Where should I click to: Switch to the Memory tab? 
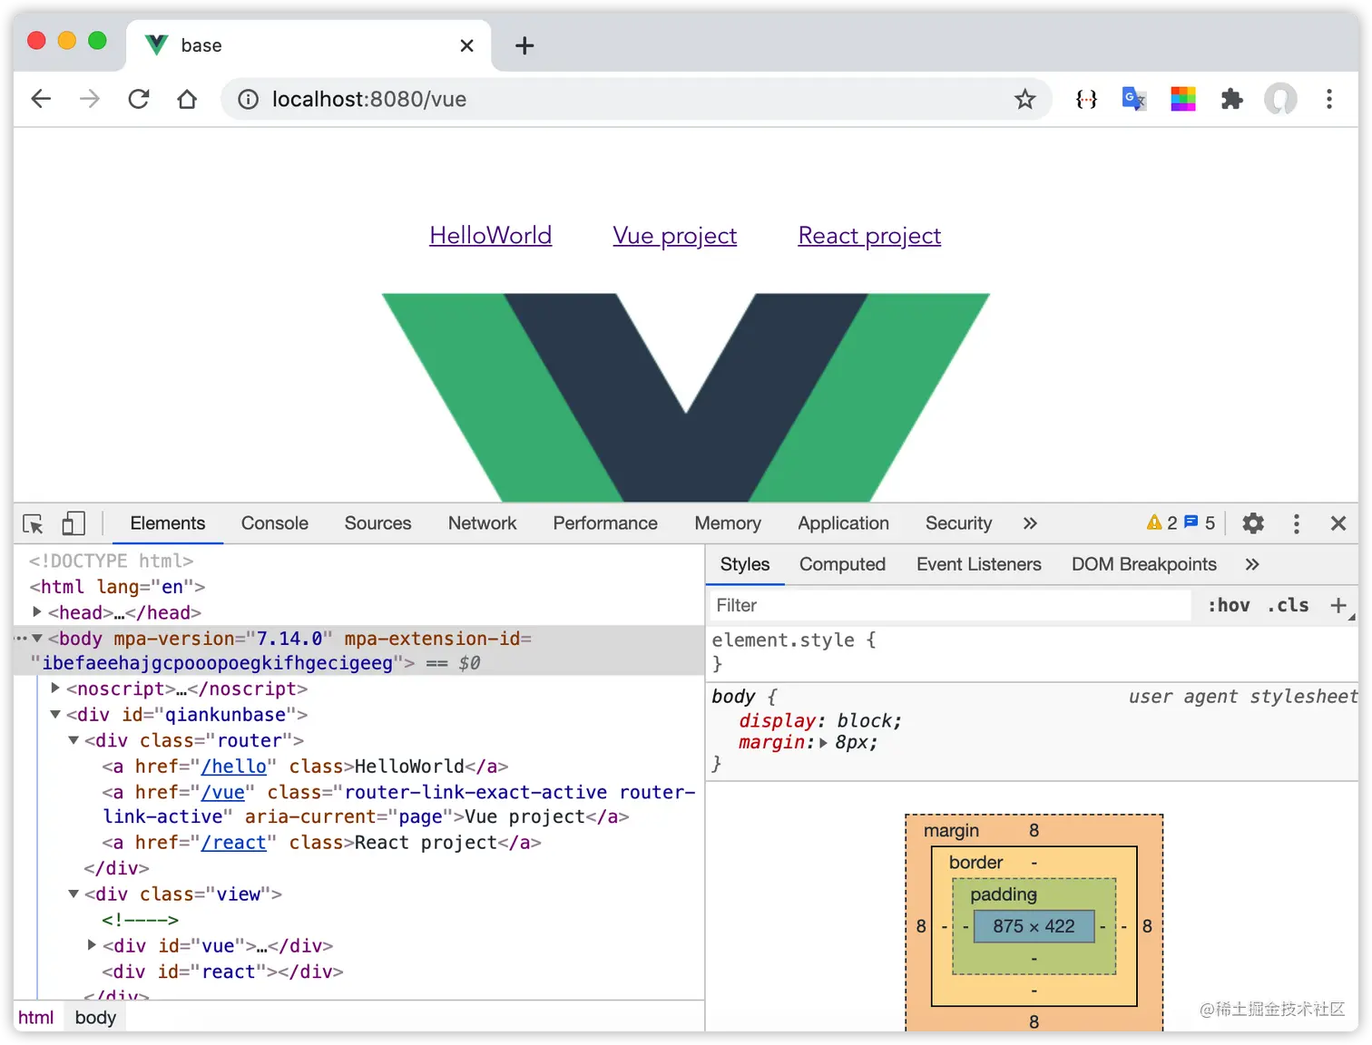click(728, 523)
